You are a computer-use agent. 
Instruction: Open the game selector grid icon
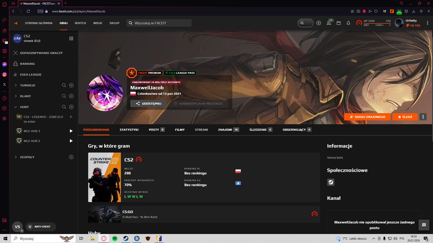(71, 39)
